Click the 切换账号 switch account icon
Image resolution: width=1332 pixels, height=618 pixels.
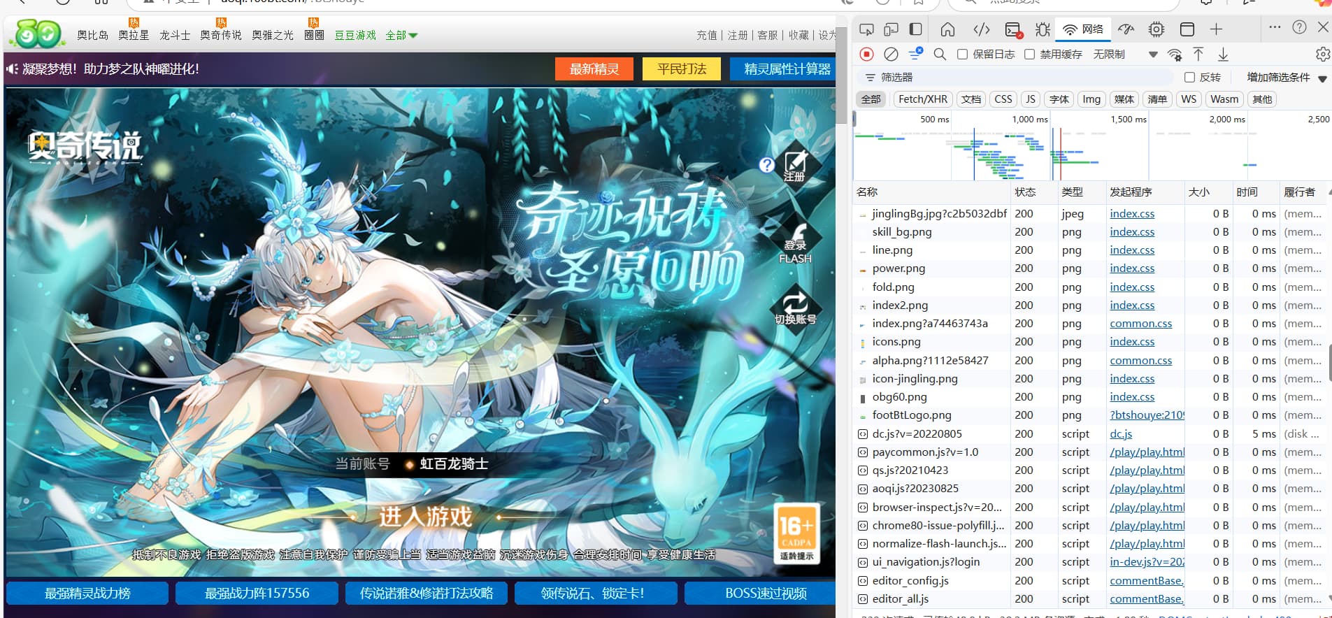pyautogui.click(x=795, y=308)
